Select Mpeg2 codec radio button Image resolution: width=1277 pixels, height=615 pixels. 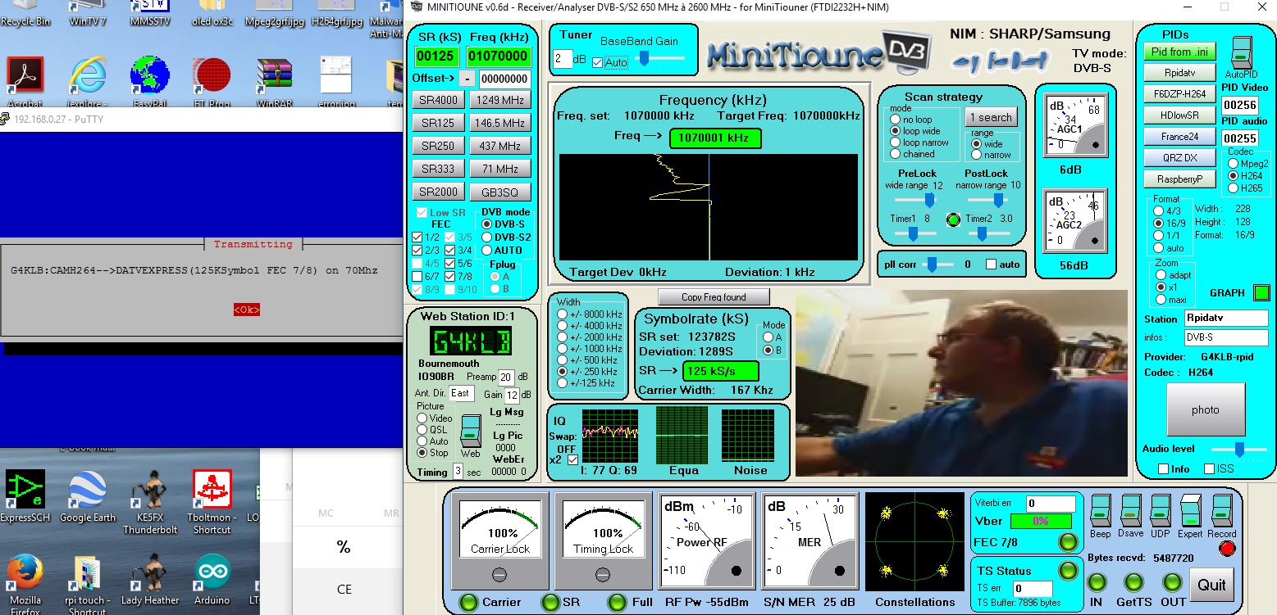(x=1234, y=163)
